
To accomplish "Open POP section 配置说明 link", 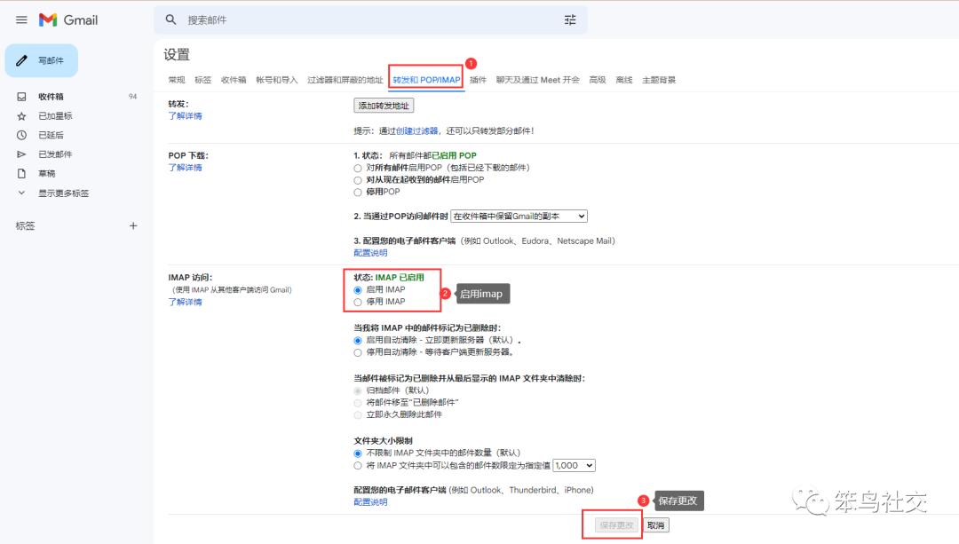I will pos(370,253).
